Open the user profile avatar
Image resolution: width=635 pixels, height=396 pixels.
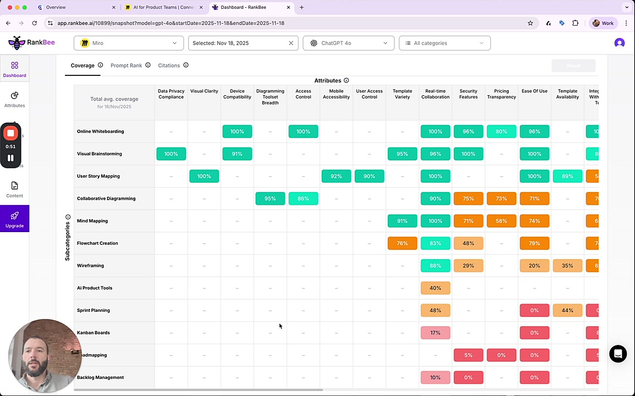click(619, 43)
